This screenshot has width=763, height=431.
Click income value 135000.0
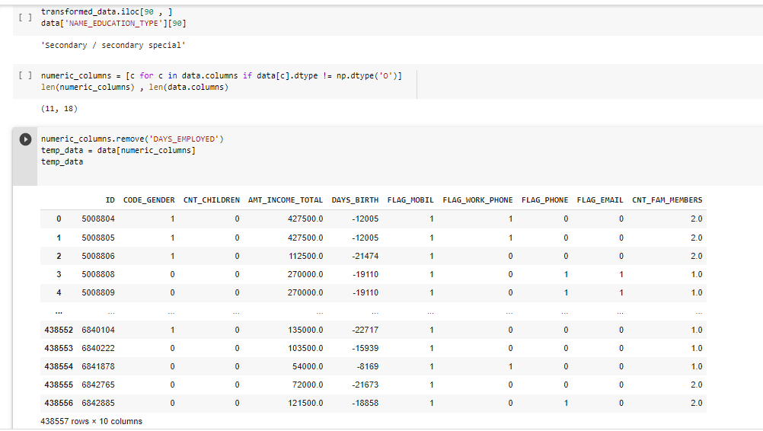coord(305,330)
